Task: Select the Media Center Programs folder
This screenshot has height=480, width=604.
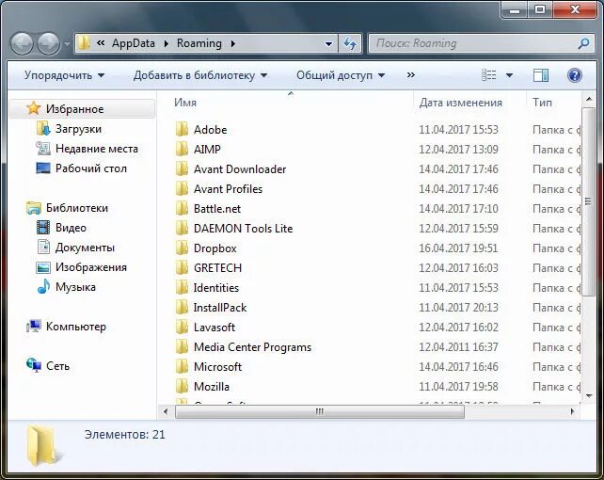Action: pyautogui.click(x=253, y=346)
